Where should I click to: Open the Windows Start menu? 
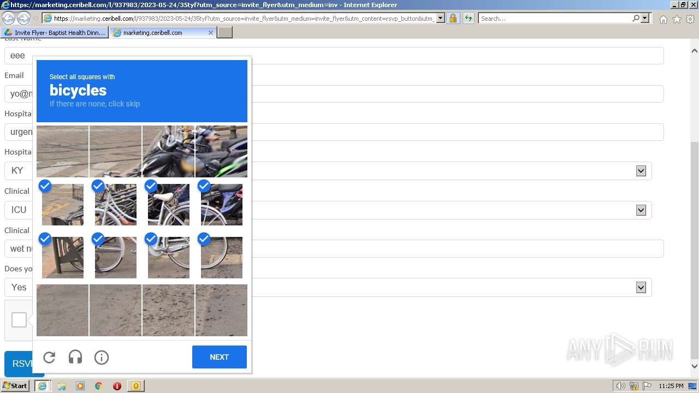pos(15,386)
